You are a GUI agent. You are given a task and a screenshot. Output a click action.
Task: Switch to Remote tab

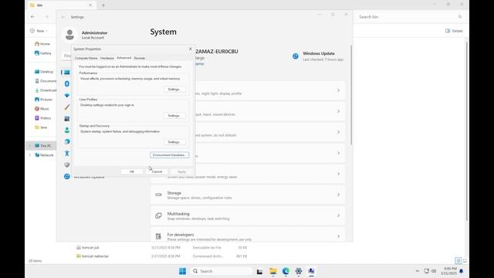click(x=140, y=58)
